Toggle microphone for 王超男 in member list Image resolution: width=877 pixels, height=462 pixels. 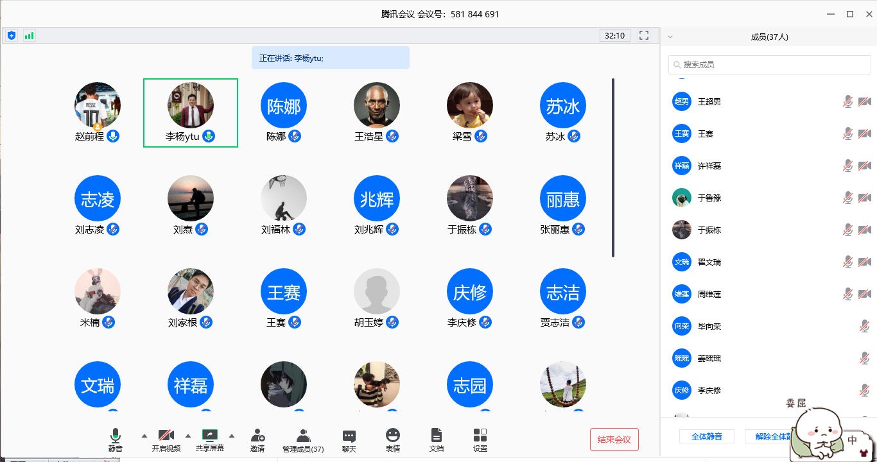coord(847,101)
